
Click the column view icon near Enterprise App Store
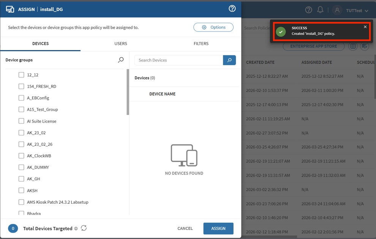353,46
